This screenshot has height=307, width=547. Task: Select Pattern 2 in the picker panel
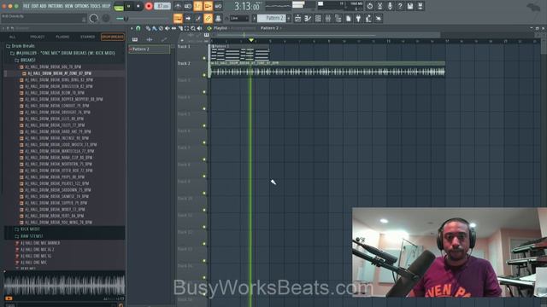pos(150,49)
